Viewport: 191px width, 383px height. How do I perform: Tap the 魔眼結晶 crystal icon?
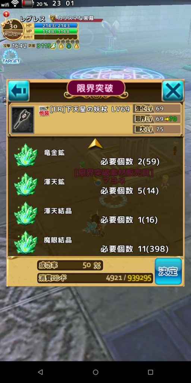point(26,242)
